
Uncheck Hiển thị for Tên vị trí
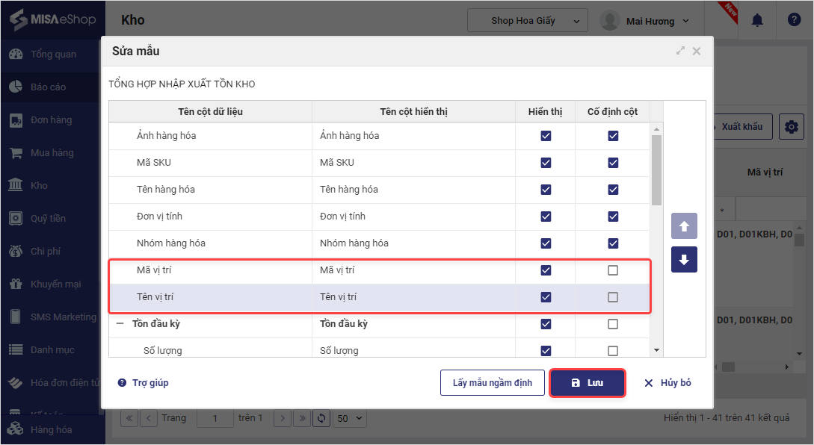[x=546, y=297]
